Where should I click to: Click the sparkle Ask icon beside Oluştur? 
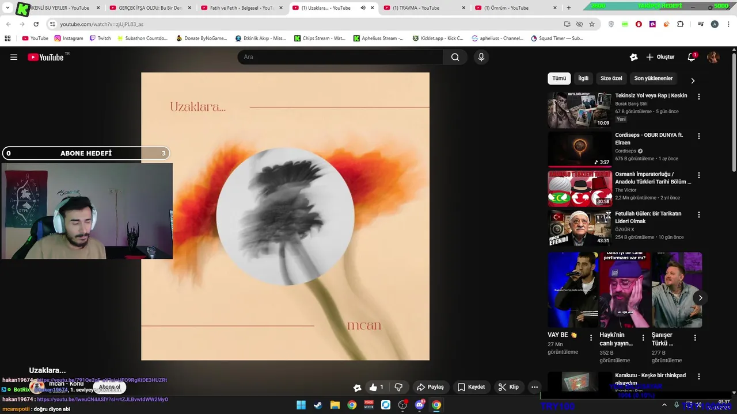click(x=633, y=57)
